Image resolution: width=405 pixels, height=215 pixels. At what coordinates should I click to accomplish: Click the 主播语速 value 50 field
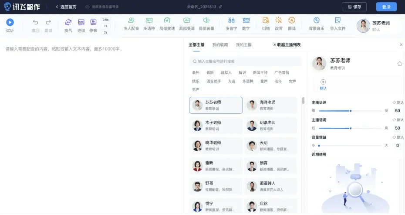coord(398,111)
